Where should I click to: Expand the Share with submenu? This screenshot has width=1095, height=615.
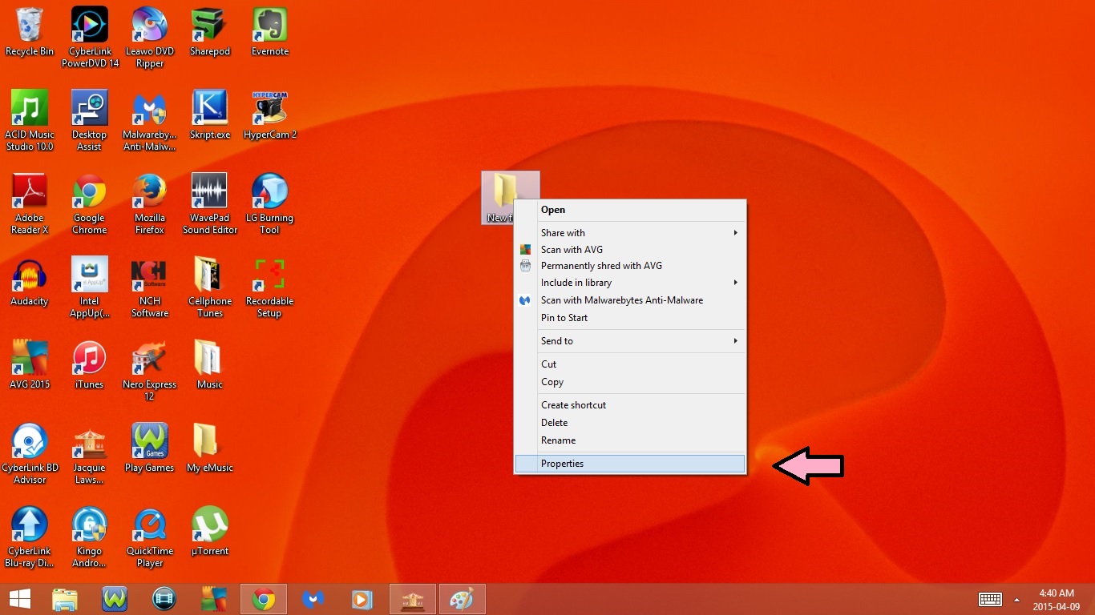tap(630, 232)
